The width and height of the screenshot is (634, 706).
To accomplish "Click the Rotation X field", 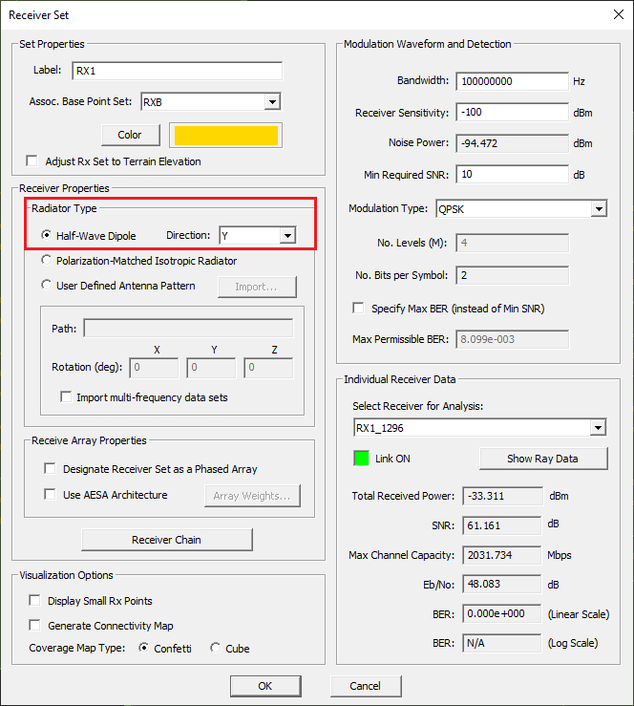I will pyautogui.click(x=154, y=368).
